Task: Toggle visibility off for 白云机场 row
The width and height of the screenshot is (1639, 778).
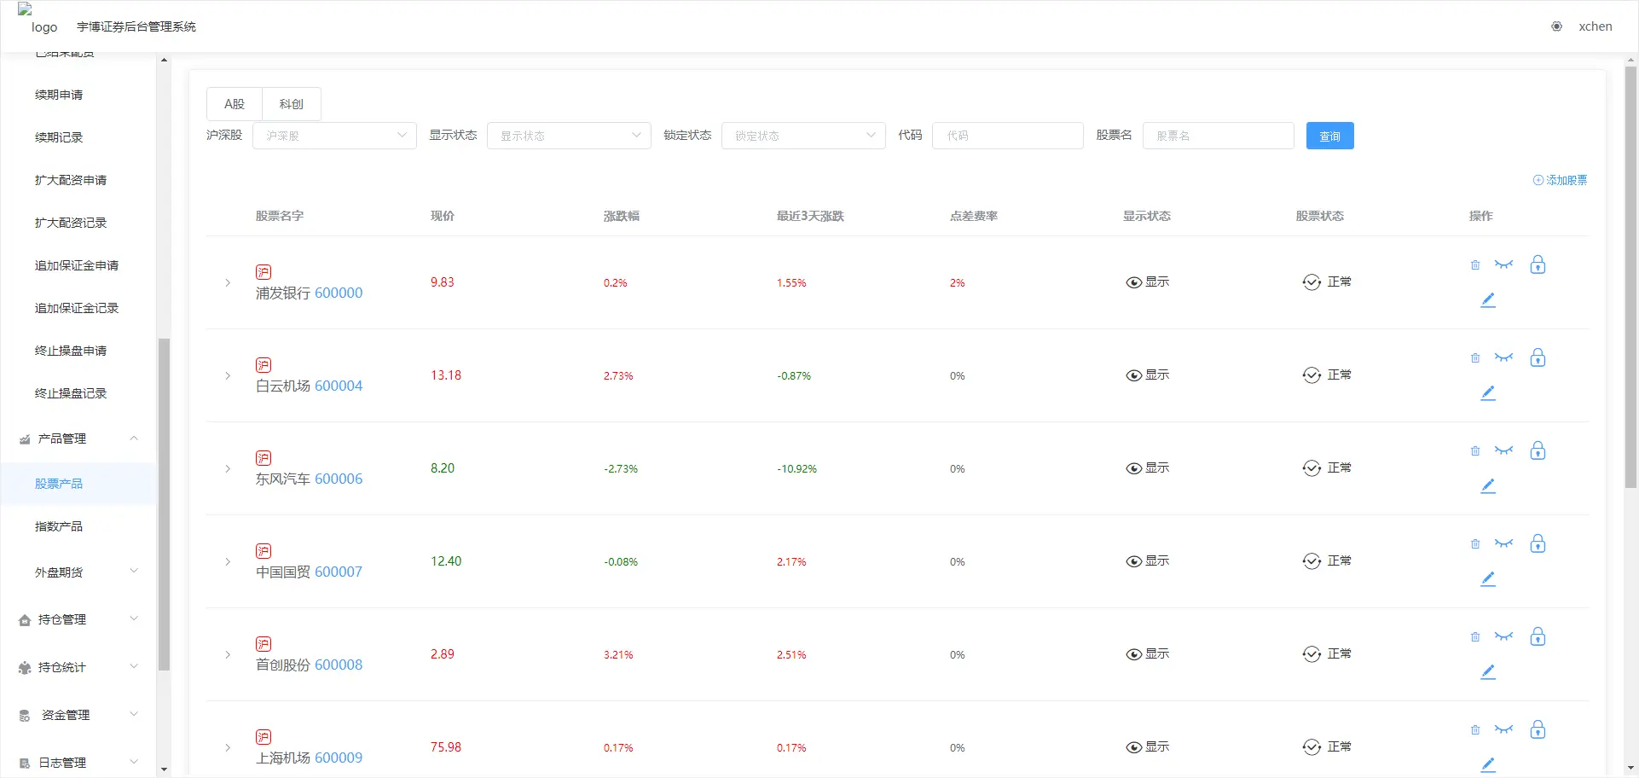Action: 1503,358
